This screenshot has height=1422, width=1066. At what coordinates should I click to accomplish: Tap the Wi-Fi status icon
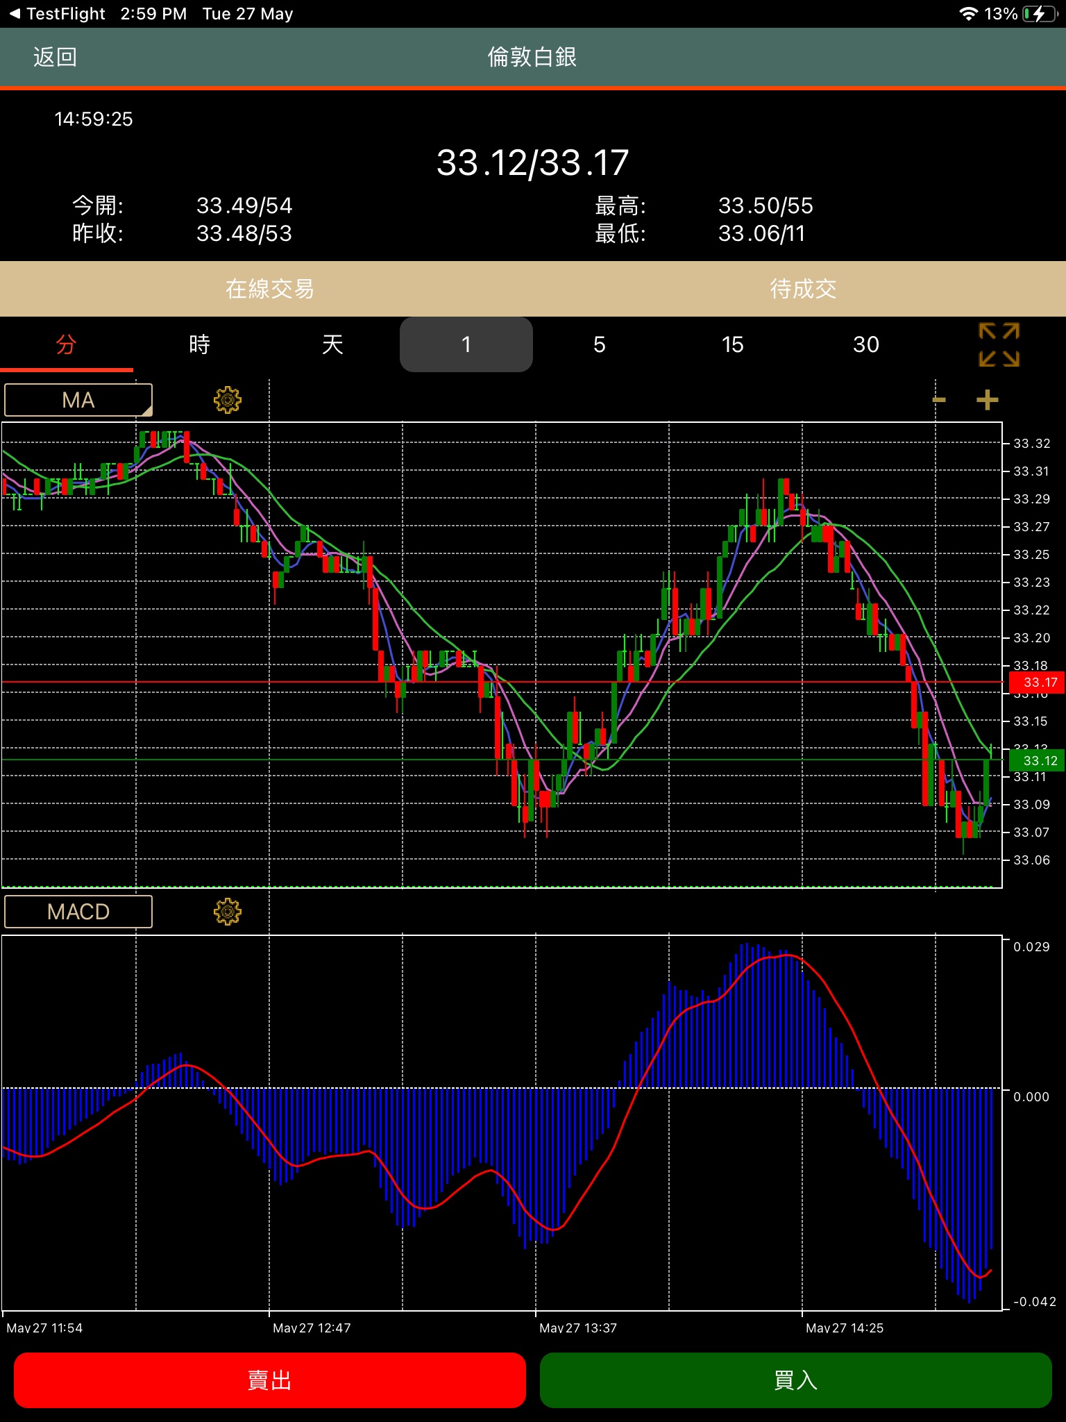[x=967, y=14]
